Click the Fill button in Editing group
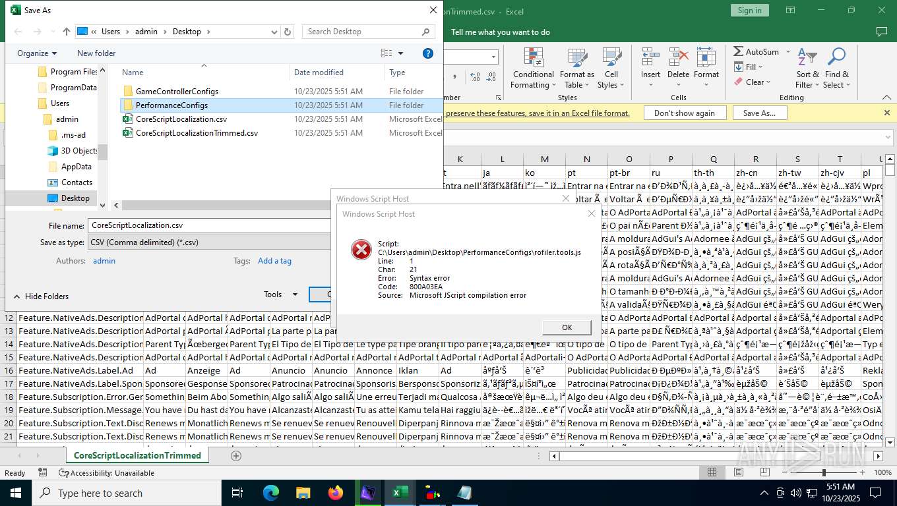897x506 pixels. [x=748, y=67]
